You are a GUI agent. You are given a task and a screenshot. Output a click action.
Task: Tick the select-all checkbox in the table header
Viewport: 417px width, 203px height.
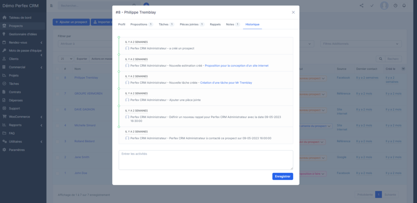(57, 69)
